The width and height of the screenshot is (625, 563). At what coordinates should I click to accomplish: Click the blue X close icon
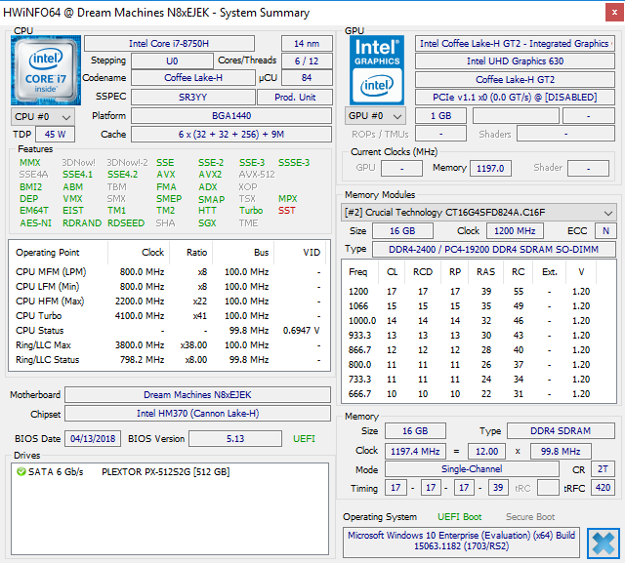click(604, 543)
